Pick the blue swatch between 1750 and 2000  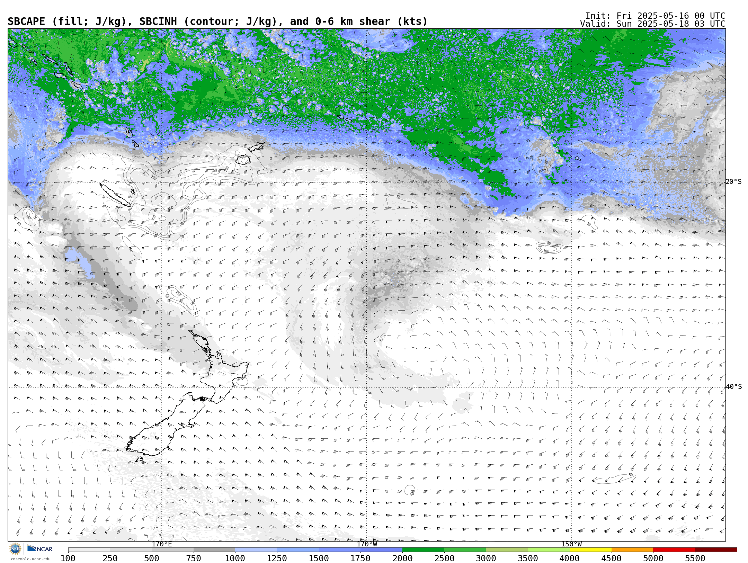pyautogui.click(x=382, y=550)
